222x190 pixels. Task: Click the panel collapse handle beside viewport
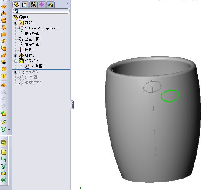coord(72,105)
